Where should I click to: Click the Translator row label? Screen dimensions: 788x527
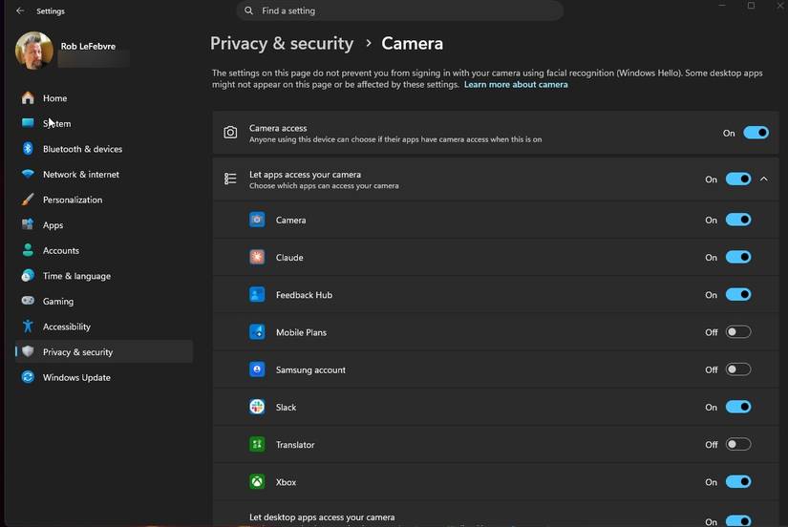pyautogui.click(x=295, y=445)
